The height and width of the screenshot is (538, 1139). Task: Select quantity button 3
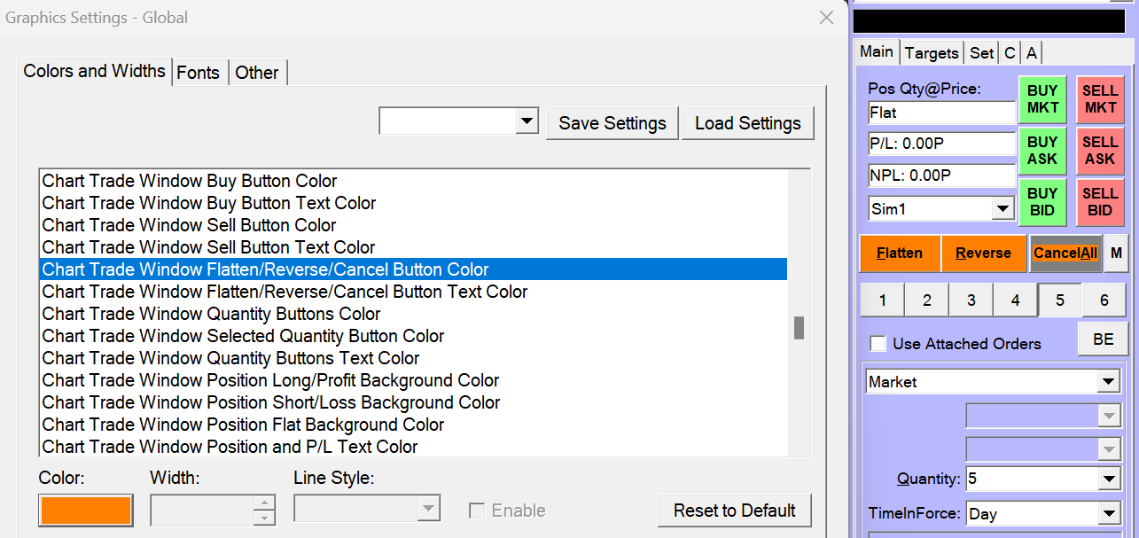tap(971, 300)
